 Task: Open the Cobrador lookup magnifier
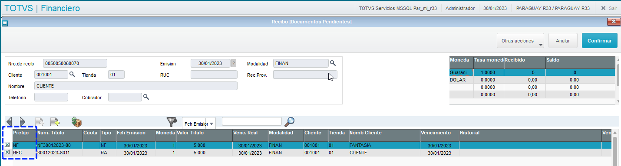coord(146,97)
